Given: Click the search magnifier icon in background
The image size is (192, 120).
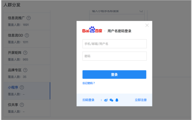Looking at the screenshot, I should [x=141, y=11].
